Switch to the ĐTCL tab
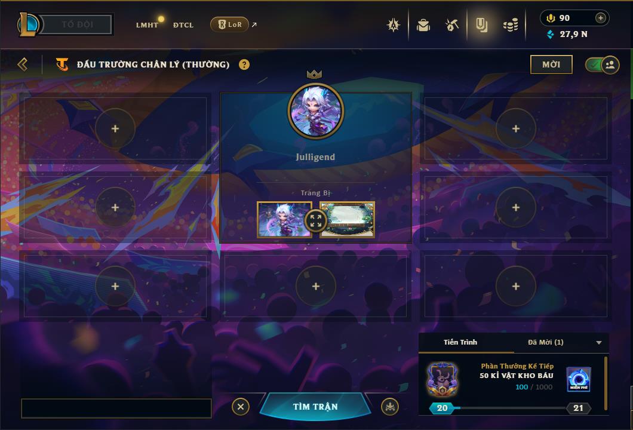The image size is (633, 430). point(183,25)
